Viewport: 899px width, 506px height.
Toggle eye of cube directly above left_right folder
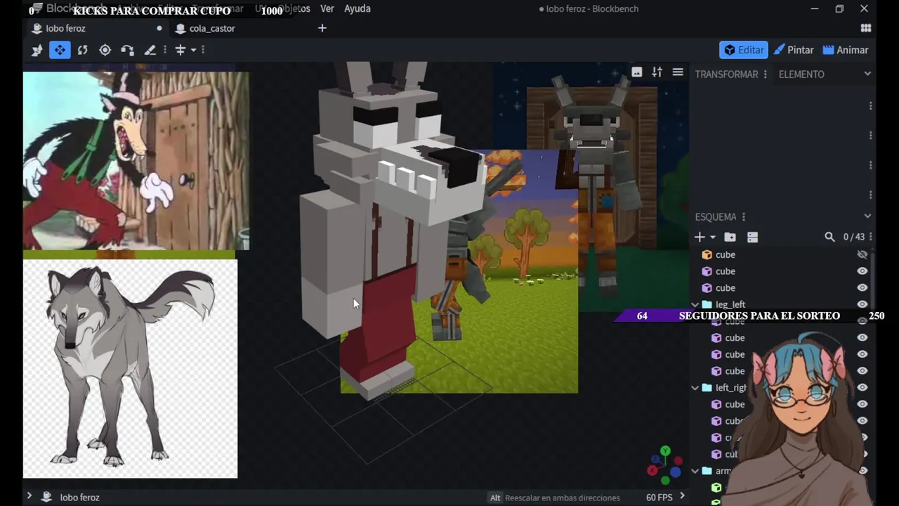click(862, 371)
